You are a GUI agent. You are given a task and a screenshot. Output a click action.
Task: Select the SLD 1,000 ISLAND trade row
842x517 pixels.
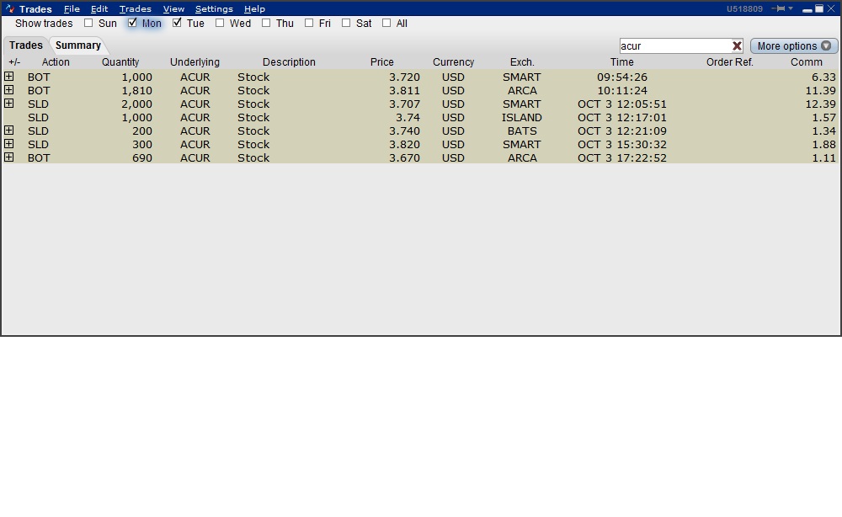pyautogui.click(x=420, y=118)
